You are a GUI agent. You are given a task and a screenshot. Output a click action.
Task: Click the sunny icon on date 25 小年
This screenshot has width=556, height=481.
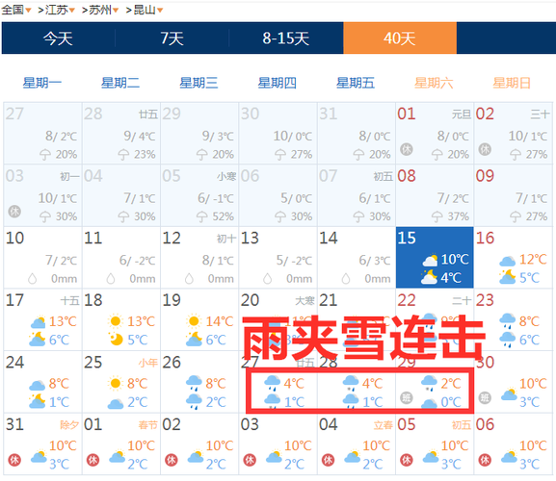tap(116, 383)
